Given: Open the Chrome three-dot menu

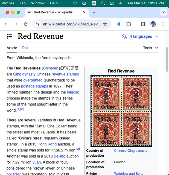Looking at the screenshot, I should [163, 24].
